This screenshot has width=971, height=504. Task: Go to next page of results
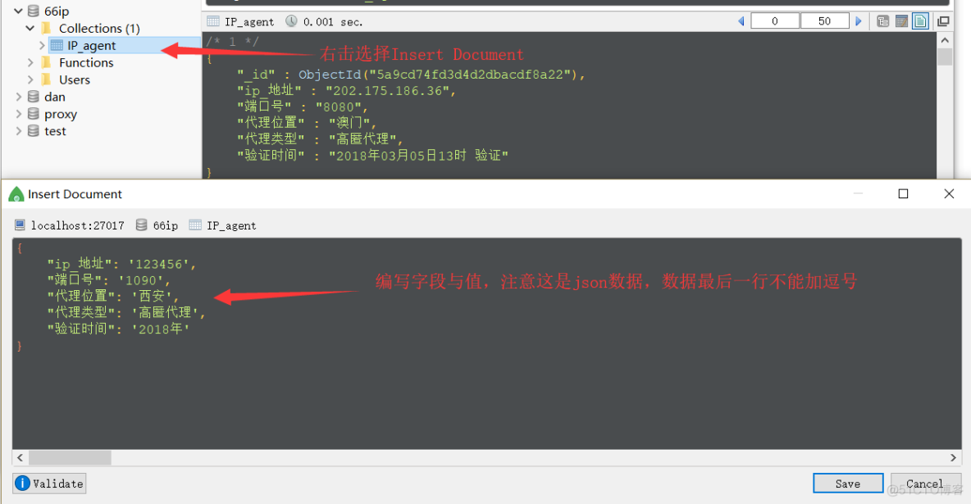[859, 21]
